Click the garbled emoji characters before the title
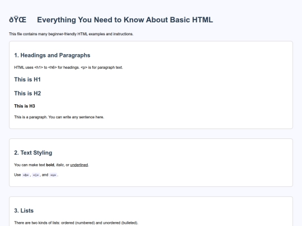302x226 pixels. pyautogui.click(x=17, y=20)
